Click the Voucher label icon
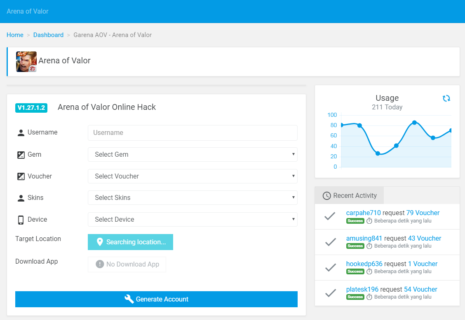 [21, 176]
